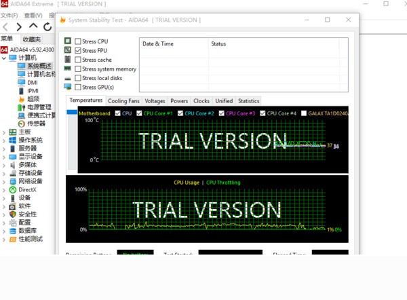The width and height of the screenshot is (407, 300).
Task: Click the refresh icon in AIDA64 toolbar
Action: click(x=47, y=26)
